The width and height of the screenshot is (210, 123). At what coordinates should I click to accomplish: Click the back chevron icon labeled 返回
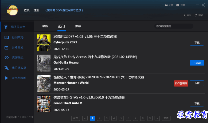(185, 15)
